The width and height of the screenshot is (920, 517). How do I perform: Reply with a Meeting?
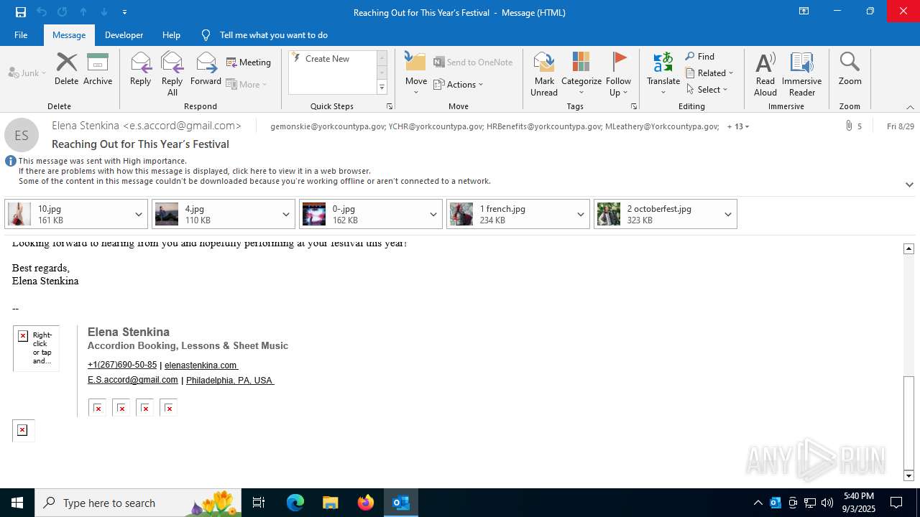click(249, 62)
